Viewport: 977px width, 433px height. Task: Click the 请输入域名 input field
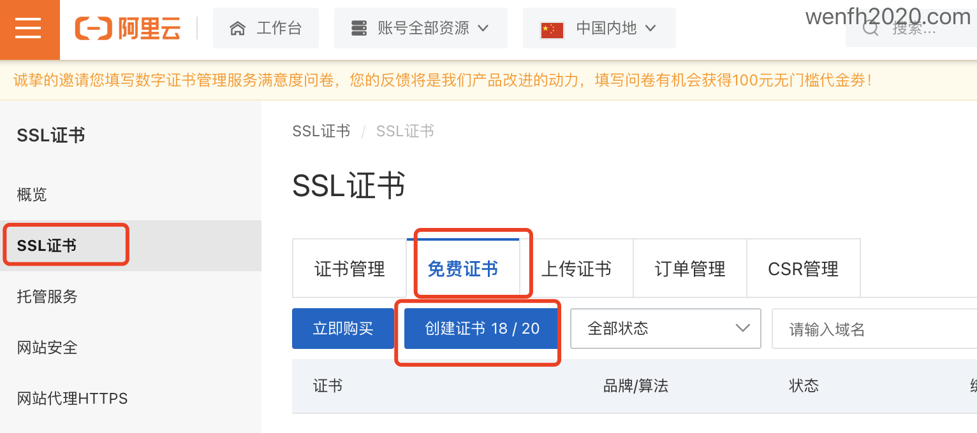874,329
